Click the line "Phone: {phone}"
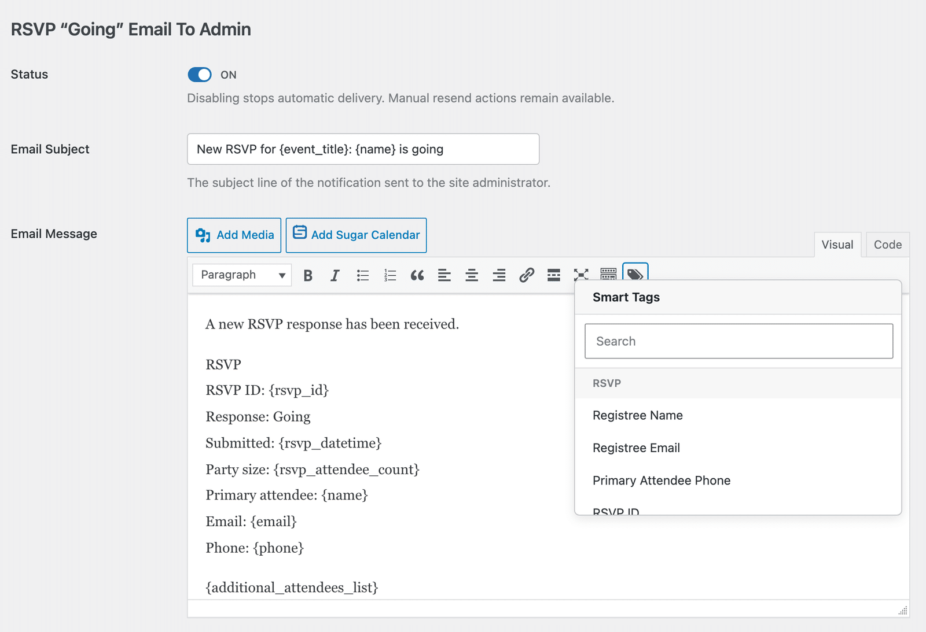The height and width of the screenshot is (632, 926). pos(255,548)
